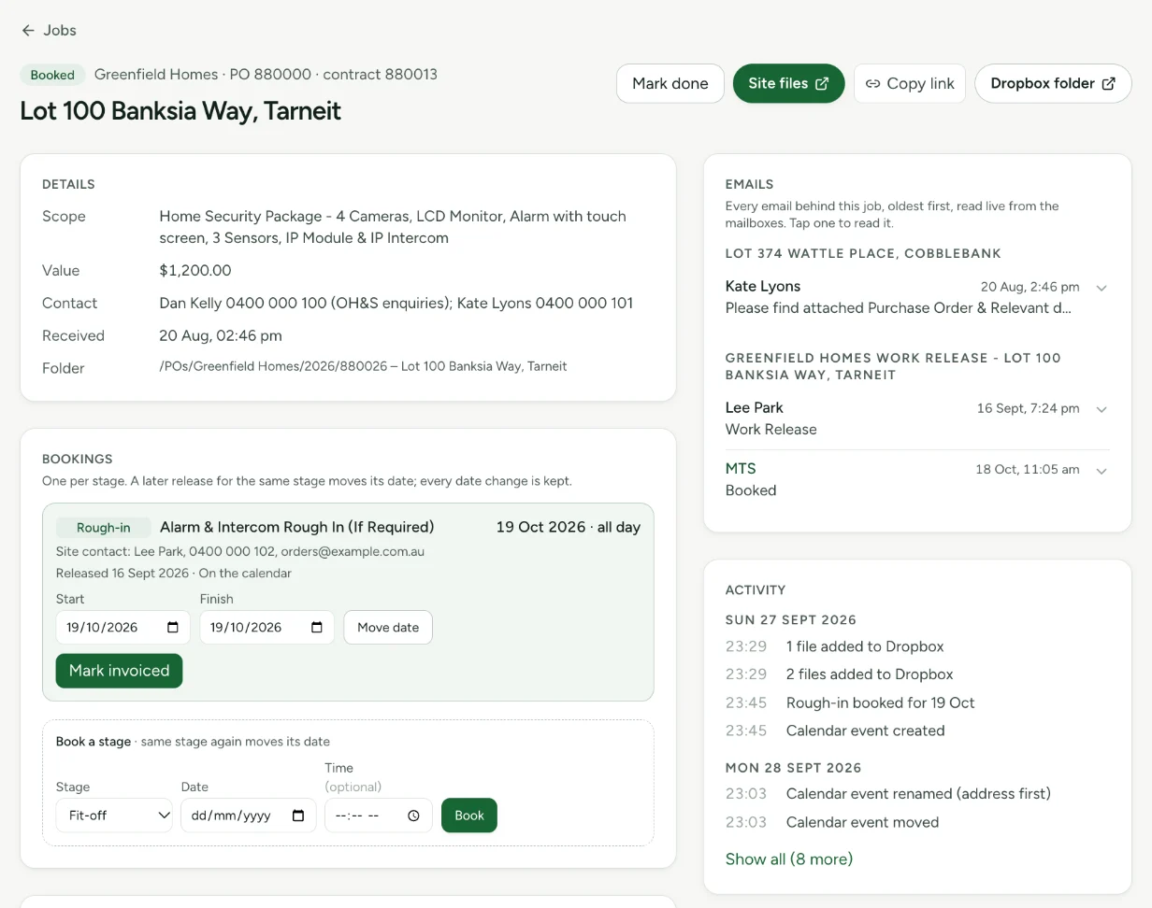
Task: Open the MTS email sender link
Action: (741, 469)
